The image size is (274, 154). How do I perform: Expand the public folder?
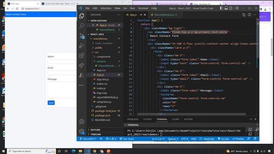click(x=98, y=47)
